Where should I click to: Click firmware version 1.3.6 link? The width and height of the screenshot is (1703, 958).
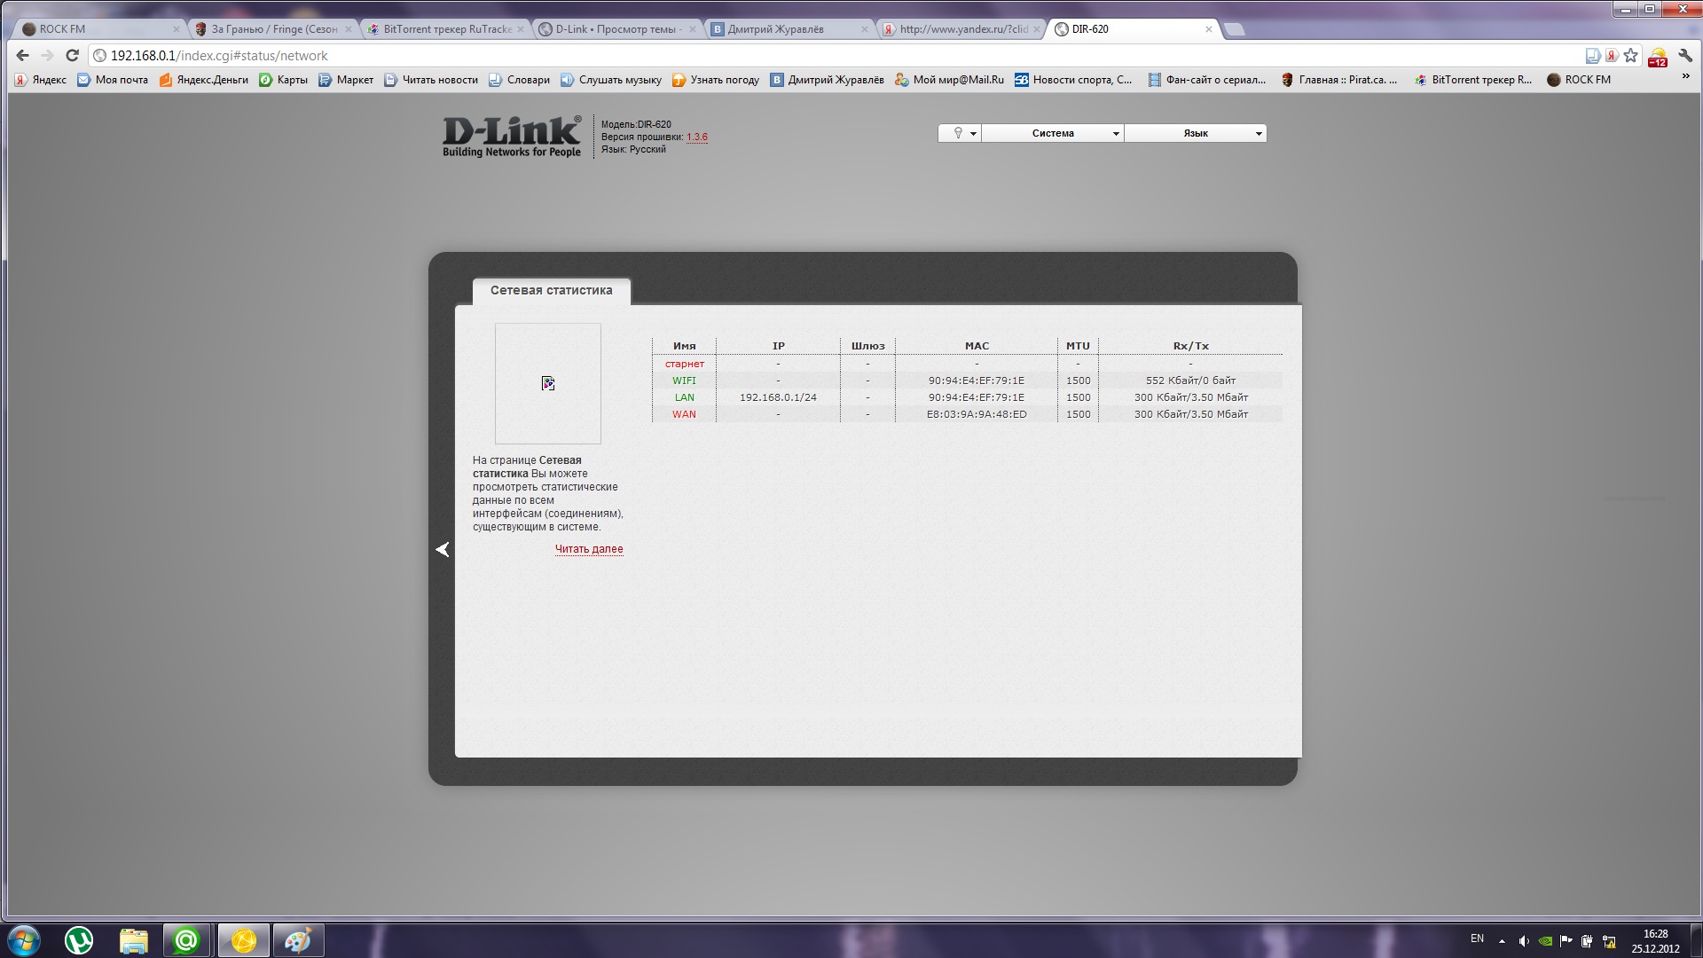[696, 137]
